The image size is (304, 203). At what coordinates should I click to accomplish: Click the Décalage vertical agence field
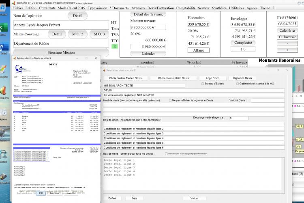coord(239,118)
